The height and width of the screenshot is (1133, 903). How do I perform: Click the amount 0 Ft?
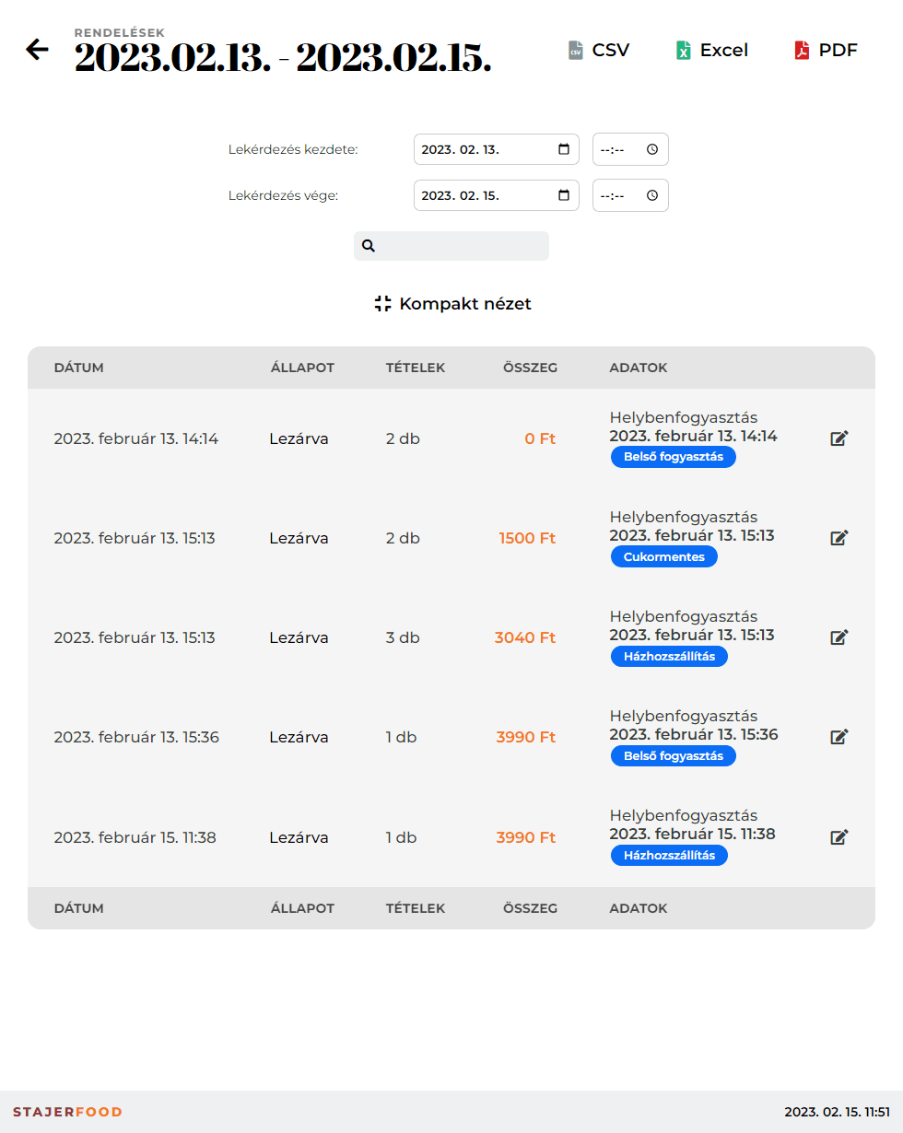click(x=540, y=438)
